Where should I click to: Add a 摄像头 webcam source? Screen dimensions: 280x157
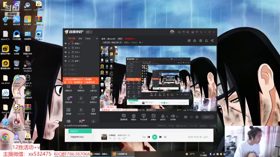[134, 117]
